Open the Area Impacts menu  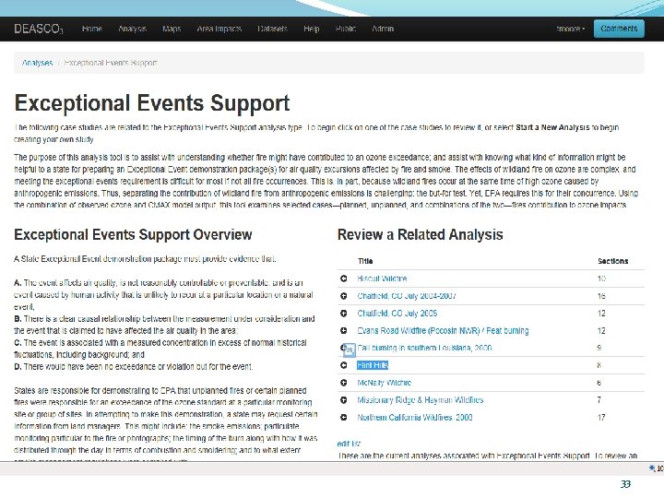219,29
